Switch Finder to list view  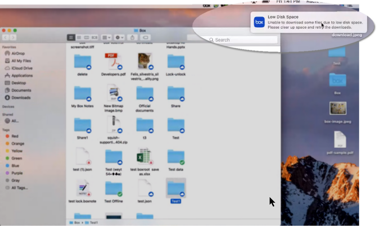point(79,37)
